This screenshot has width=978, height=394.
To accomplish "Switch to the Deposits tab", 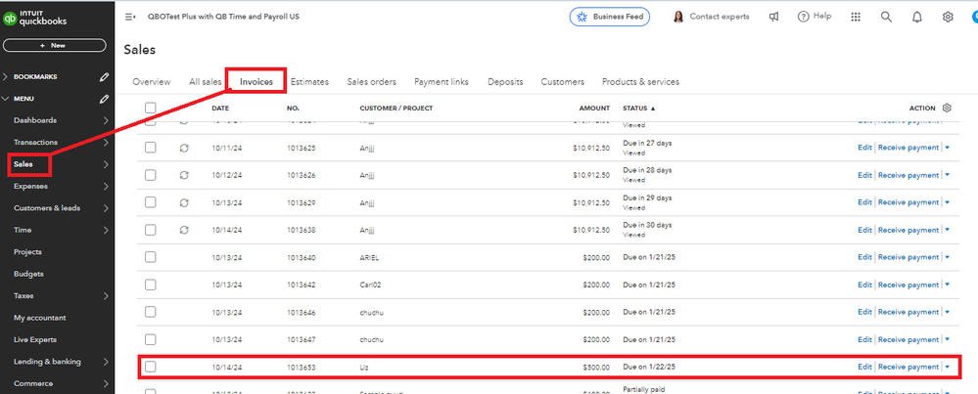I will click(x=505, y=81).
